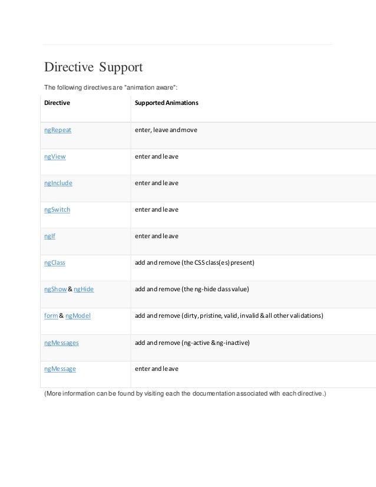Open the ngModel link

(x=78, y=315)
